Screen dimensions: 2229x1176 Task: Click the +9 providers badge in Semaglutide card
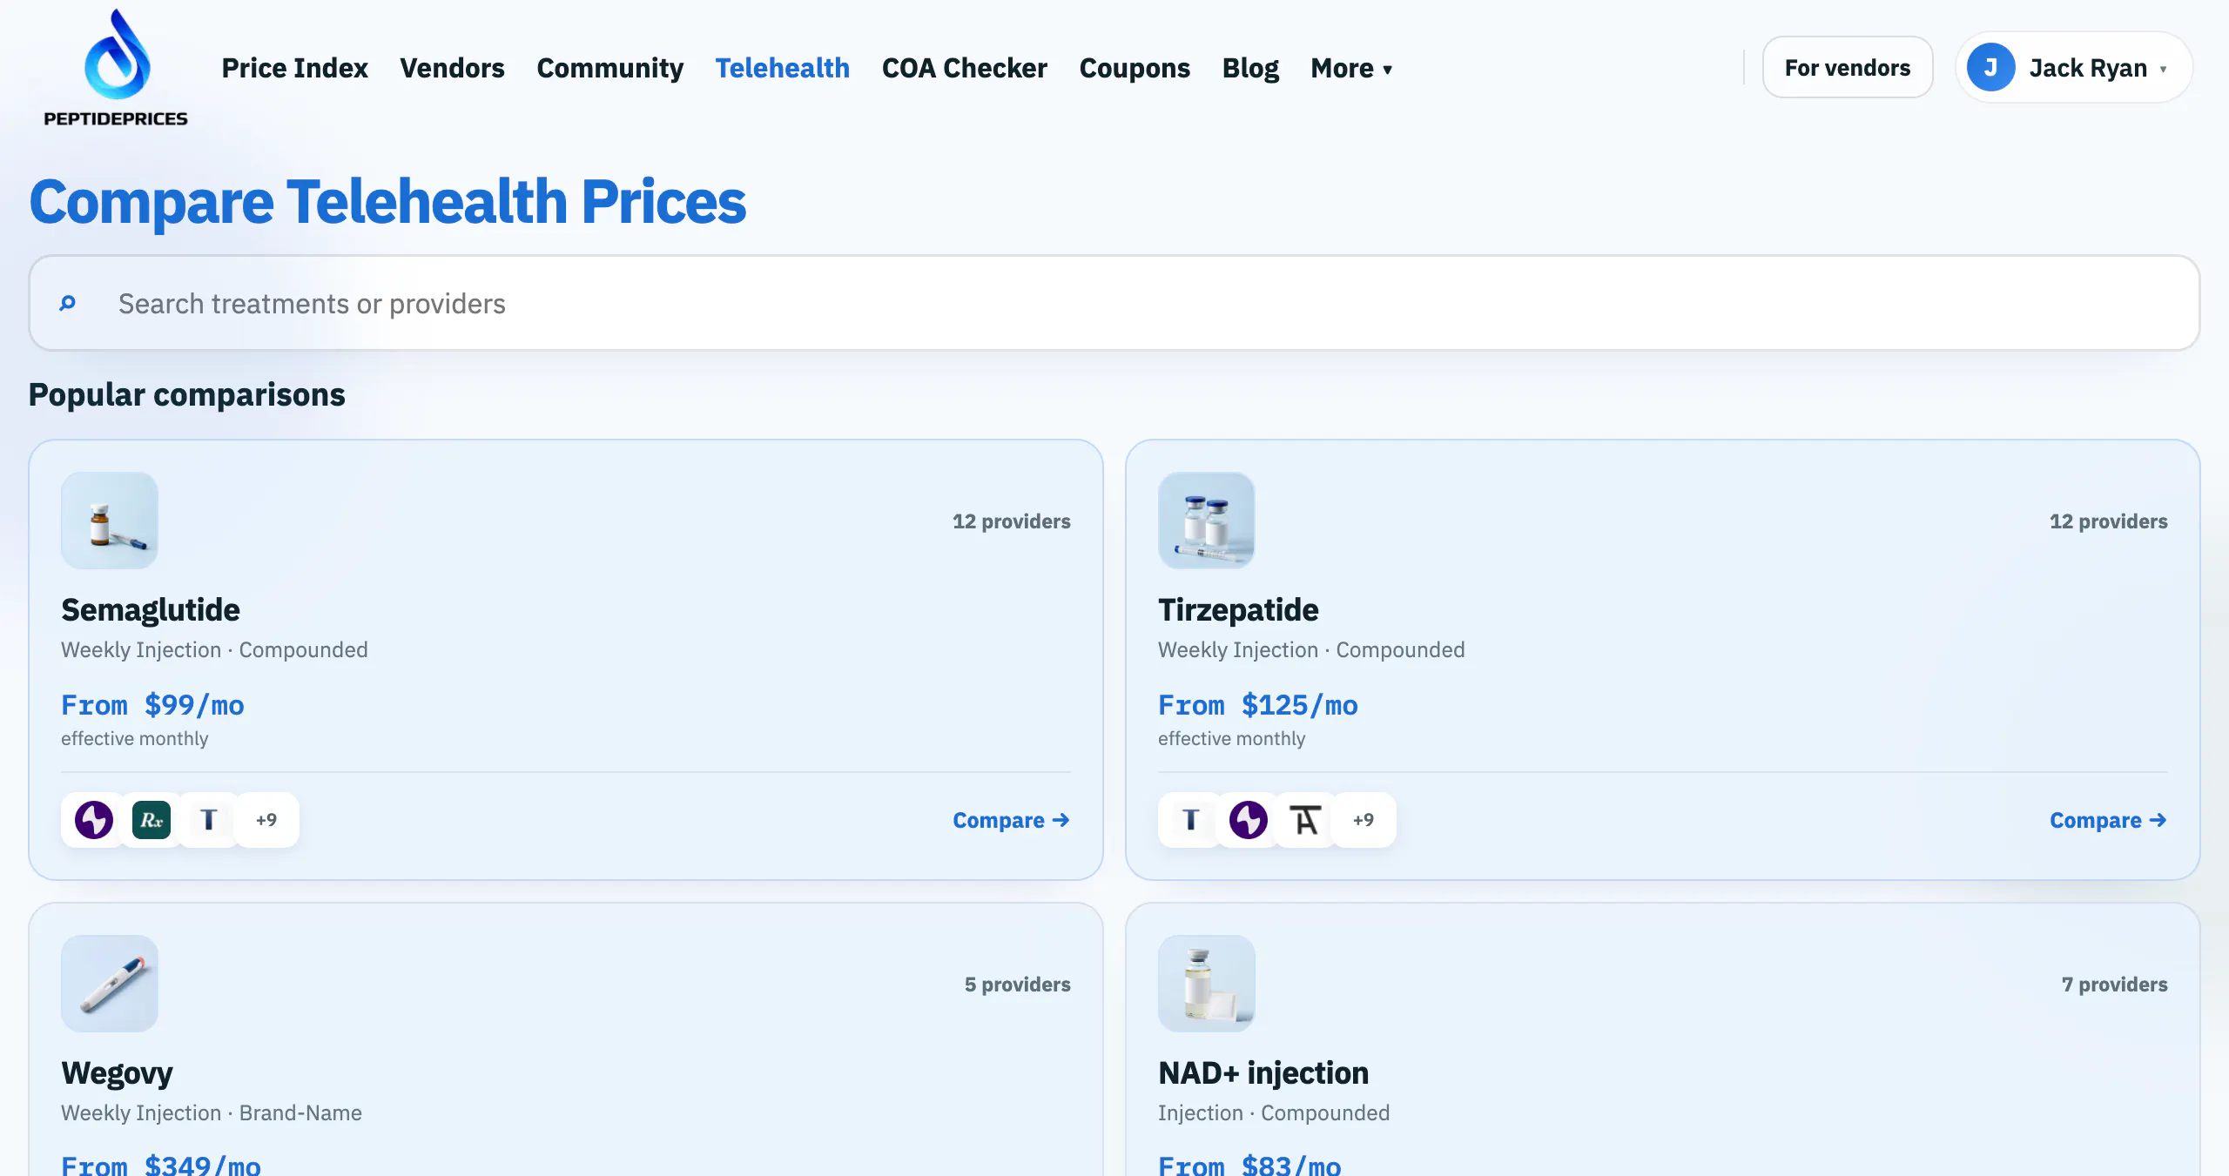[x=266, y=820]
